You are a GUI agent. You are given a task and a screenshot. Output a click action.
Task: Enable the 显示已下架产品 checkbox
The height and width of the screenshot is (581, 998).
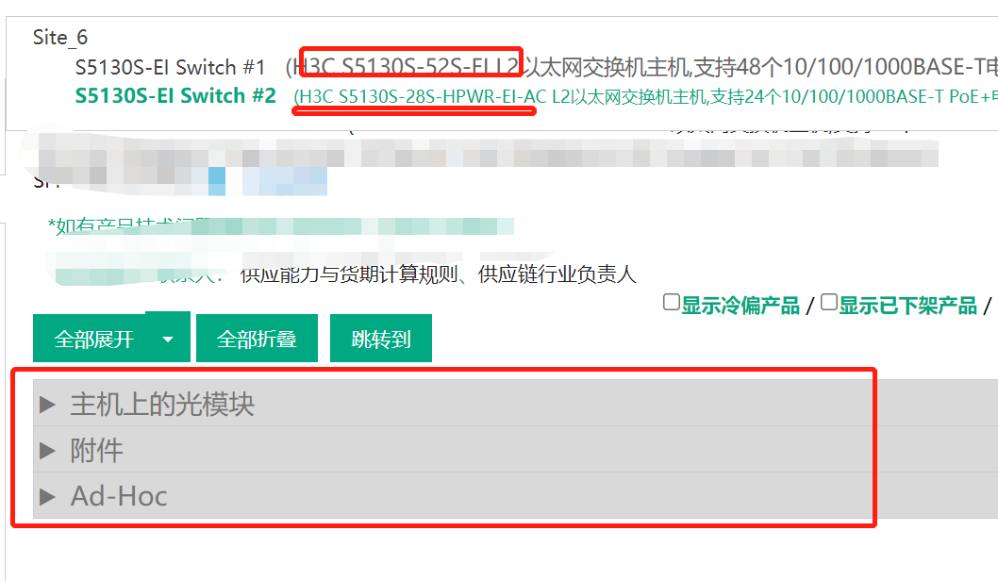[x=829, y=302]
